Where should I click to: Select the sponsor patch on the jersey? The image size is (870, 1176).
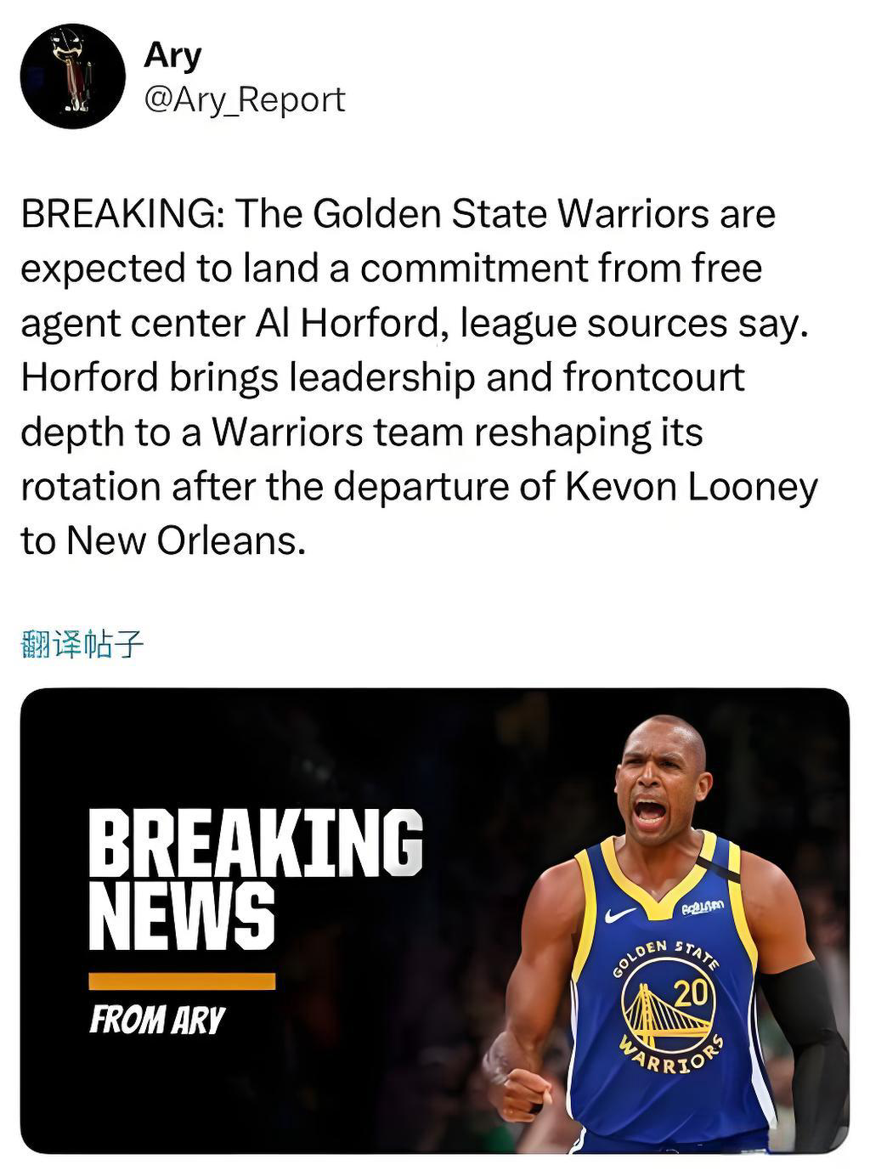703,908
